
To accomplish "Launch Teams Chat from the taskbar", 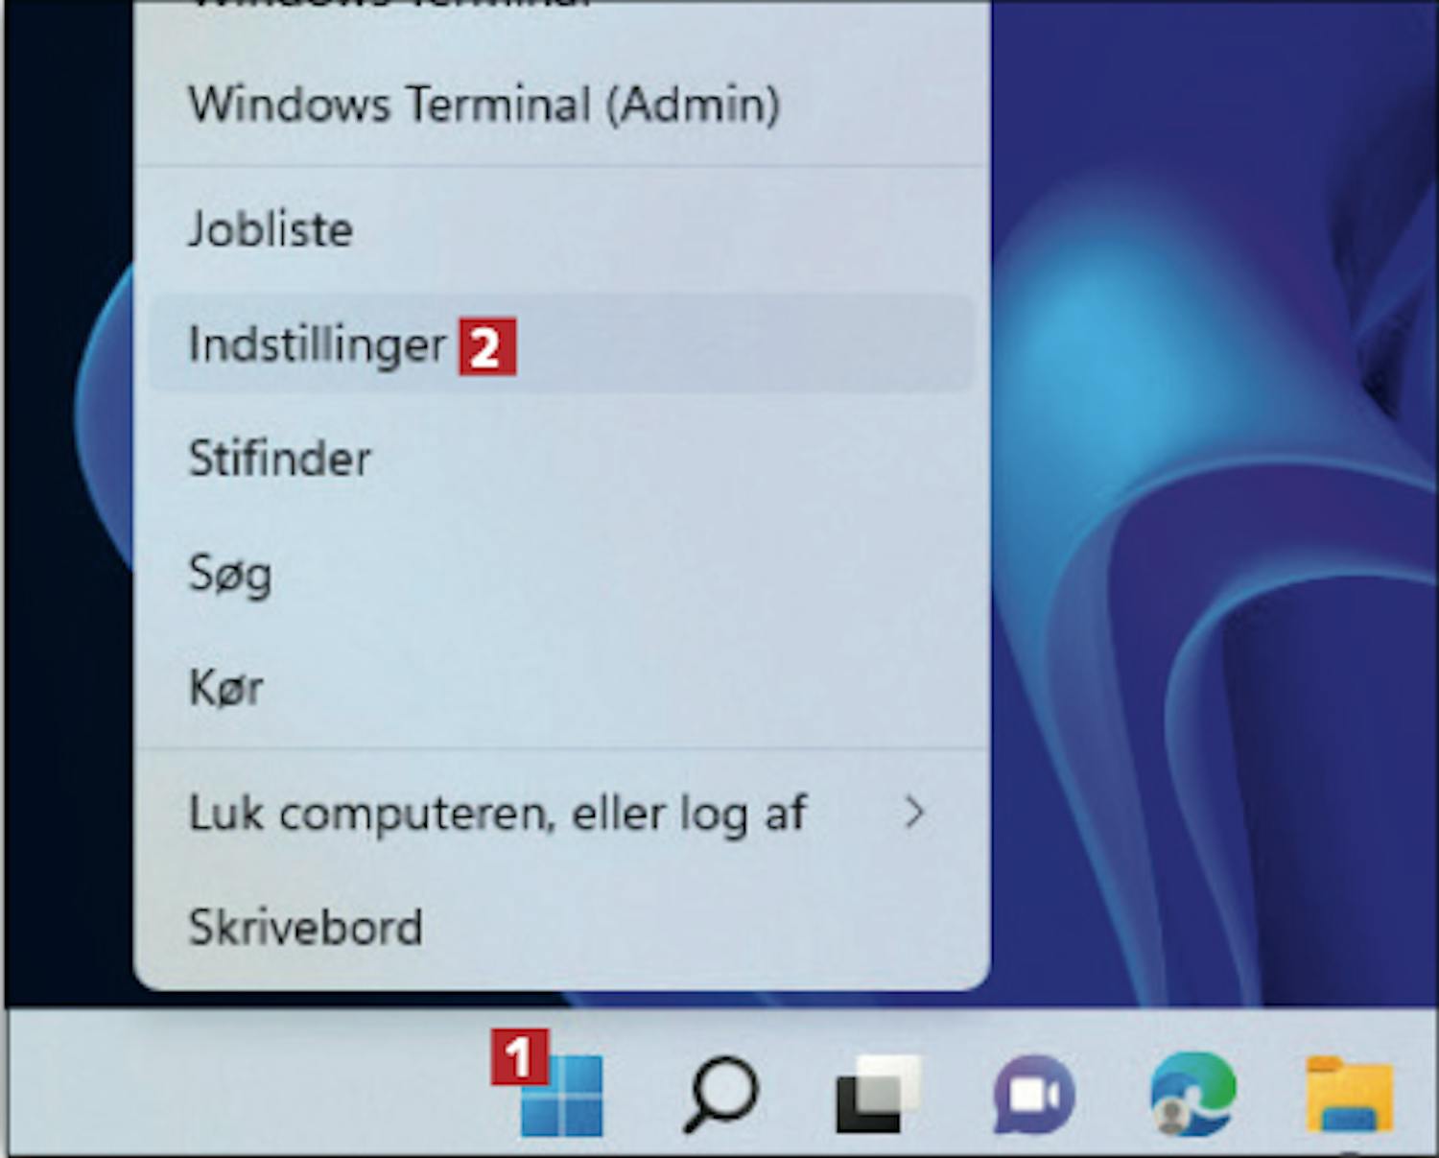I will click(x=1034, y=1095).
